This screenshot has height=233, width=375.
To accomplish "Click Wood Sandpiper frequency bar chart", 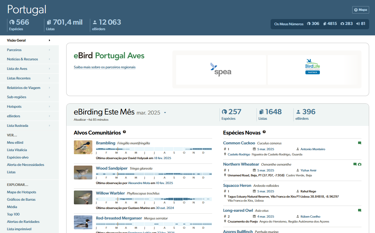I will (154, 174).
